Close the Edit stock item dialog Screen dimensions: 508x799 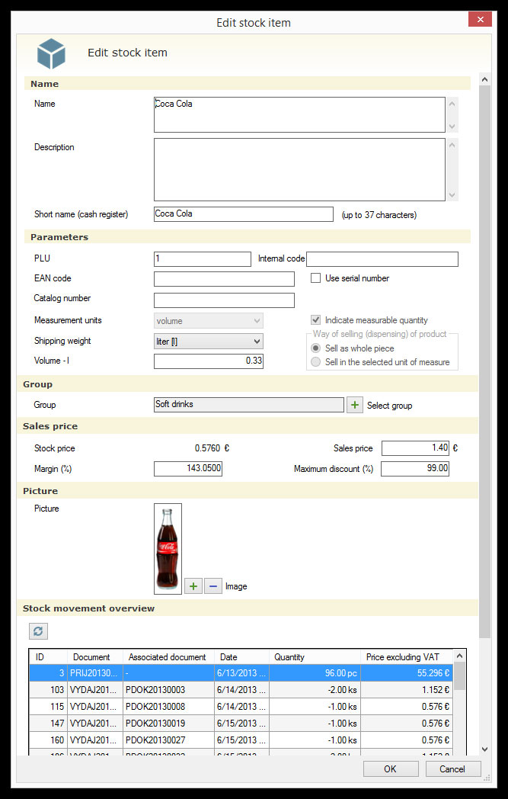coord(480,19)
